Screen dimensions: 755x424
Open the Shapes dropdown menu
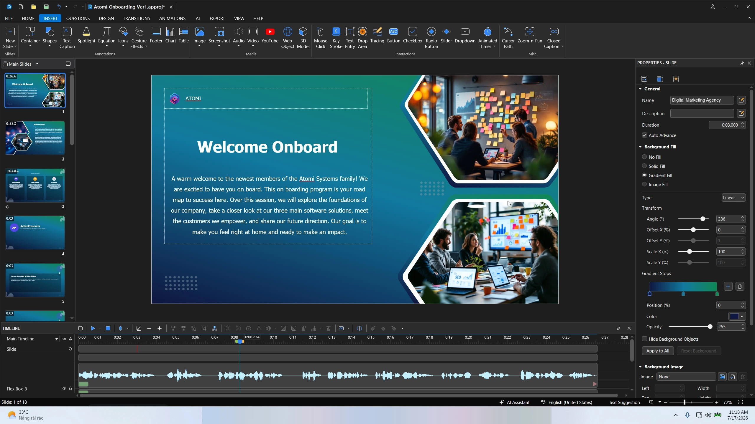(50, 46)
